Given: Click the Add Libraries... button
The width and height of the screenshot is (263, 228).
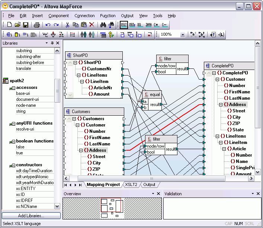Looking at the screenshot, I should 31,216.
